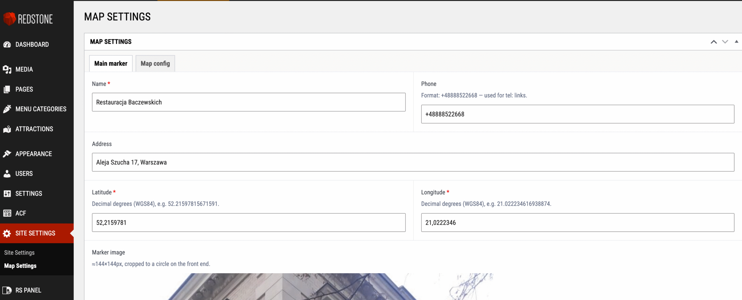Move Map Settings box up
Screen dimensions: 742x300
tap(714, 42)
